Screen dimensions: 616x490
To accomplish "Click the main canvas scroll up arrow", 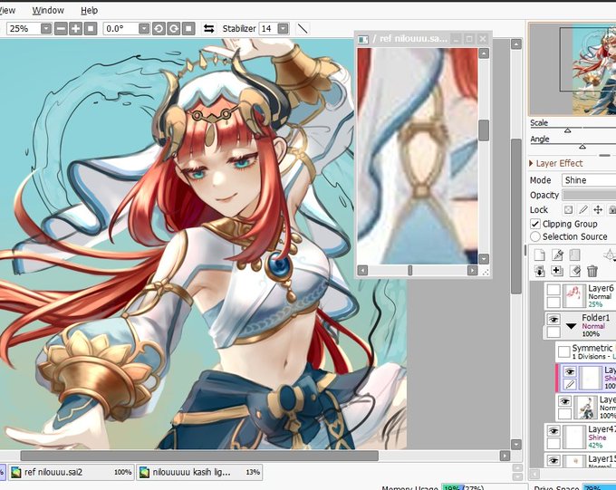I will pos(515,43).
